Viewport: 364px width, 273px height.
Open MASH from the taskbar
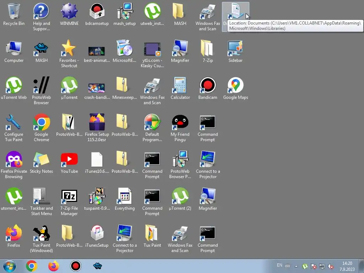(97, 266)
